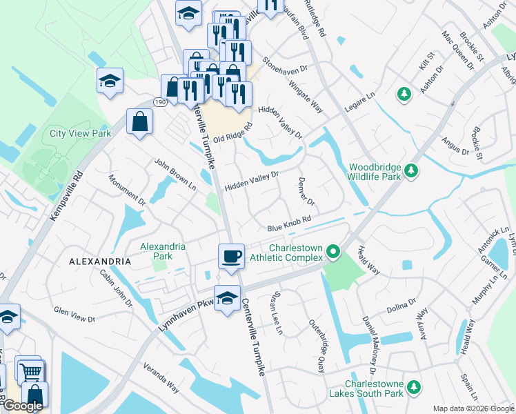Click the Woodbridge Wildlife Park tree icon

tap(410, 171)
